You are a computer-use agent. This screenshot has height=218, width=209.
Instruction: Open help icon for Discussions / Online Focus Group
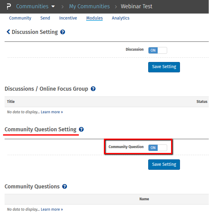click(x=93, y=89)
